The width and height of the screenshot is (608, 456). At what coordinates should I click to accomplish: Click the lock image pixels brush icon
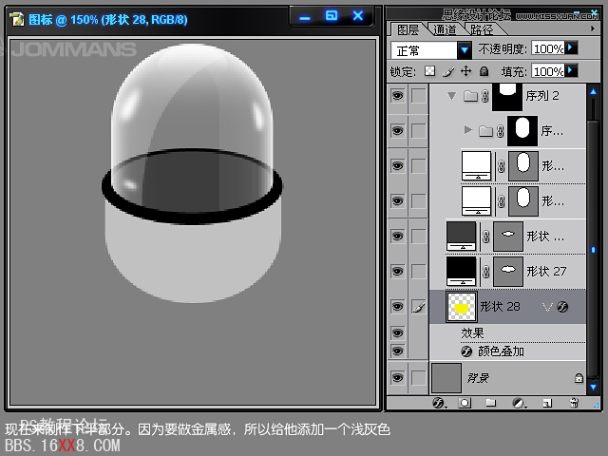coord(447,71)
